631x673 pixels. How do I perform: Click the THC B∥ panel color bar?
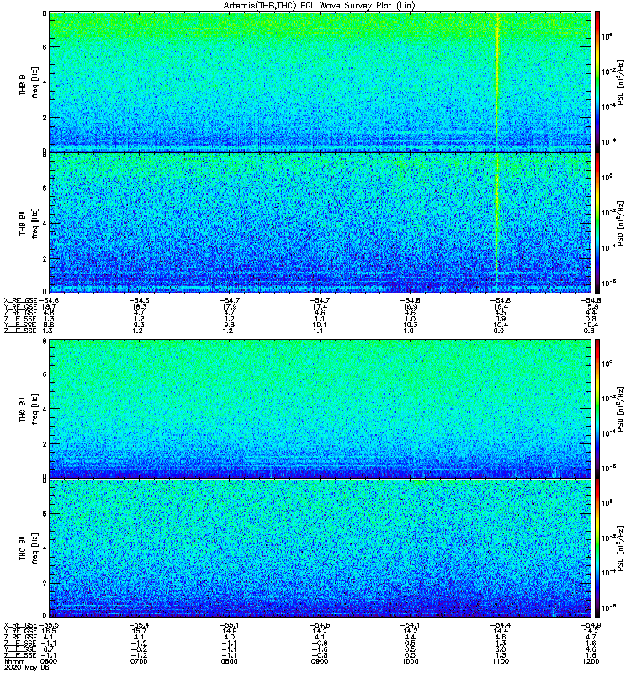pos(597,548)
